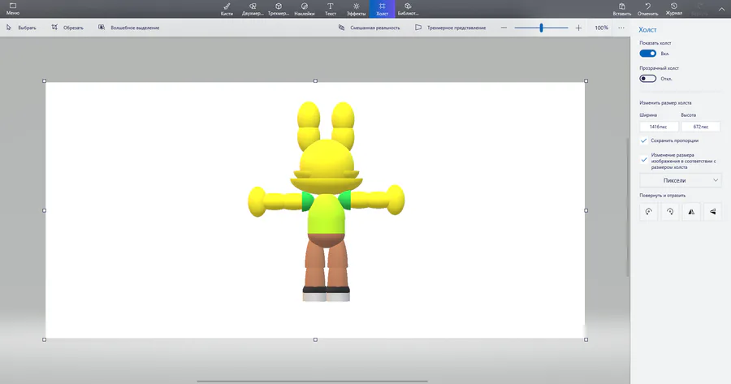The image size is (731, 384).
Task: Open the Библиотека 3D library
Action: point(408,9)
